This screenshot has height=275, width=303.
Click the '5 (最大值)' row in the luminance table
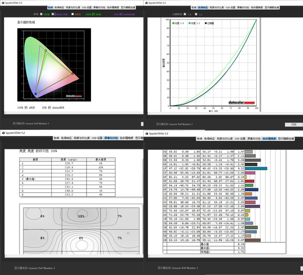68,179
